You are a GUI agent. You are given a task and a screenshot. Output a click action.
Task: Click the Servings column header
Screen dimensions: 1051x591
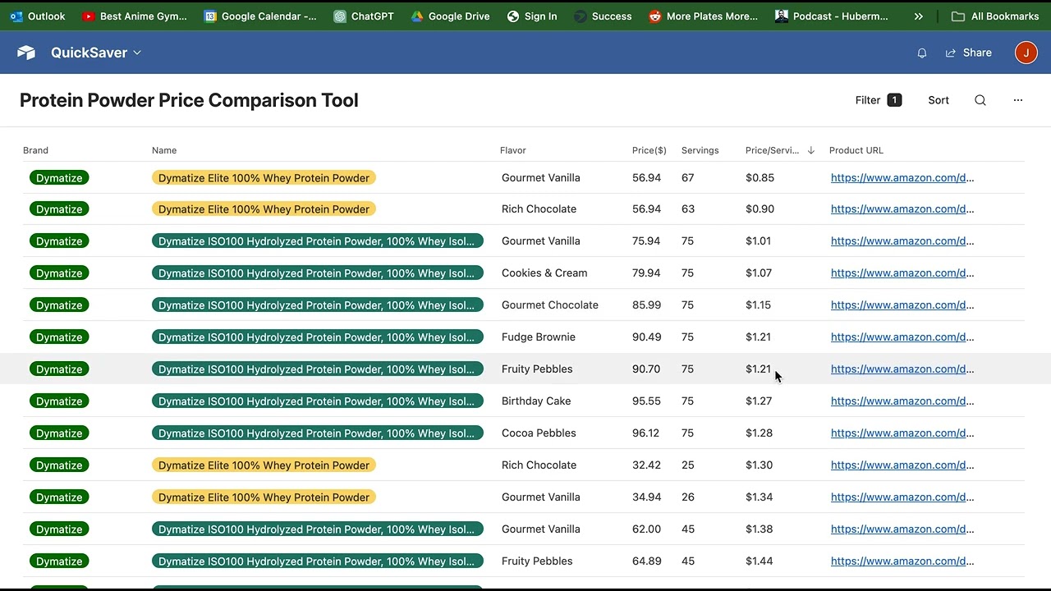click(700, 150)
